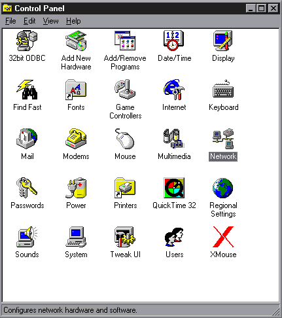
Task: Select the Printers folder shortcut icon
Action: point(125,188)
